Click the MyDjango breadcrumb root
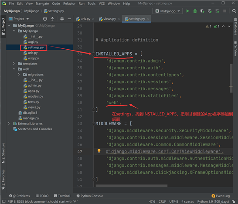Viewport: 238px width, 204px height. (x=12, y=11)
